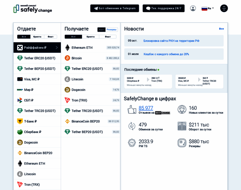Viewport: 241px width, 190px height.
Task: Read news Кешбэк с каждого обмена до 20%
Action: point(166,54)
